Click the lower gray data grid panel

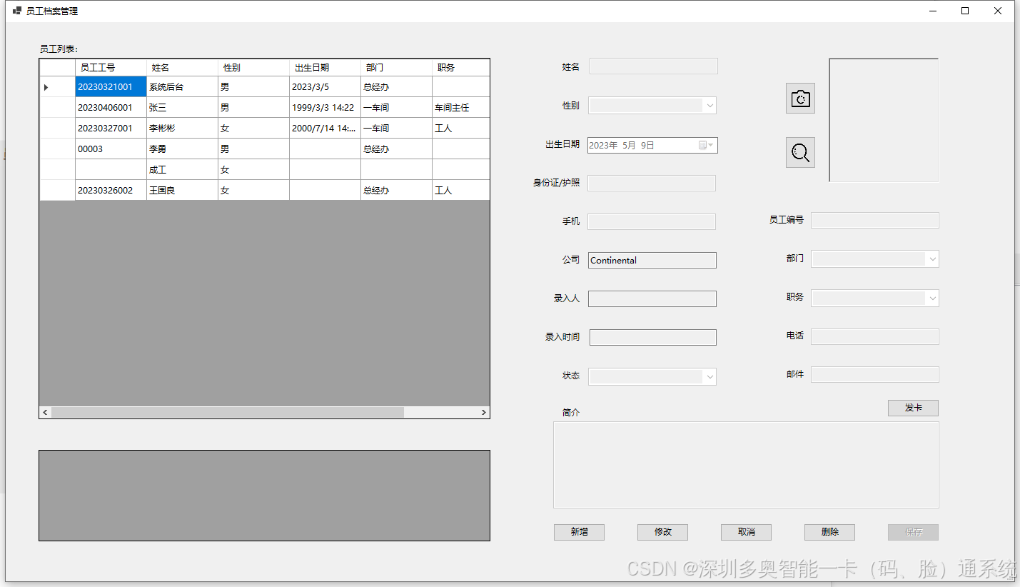click(264, 495)
